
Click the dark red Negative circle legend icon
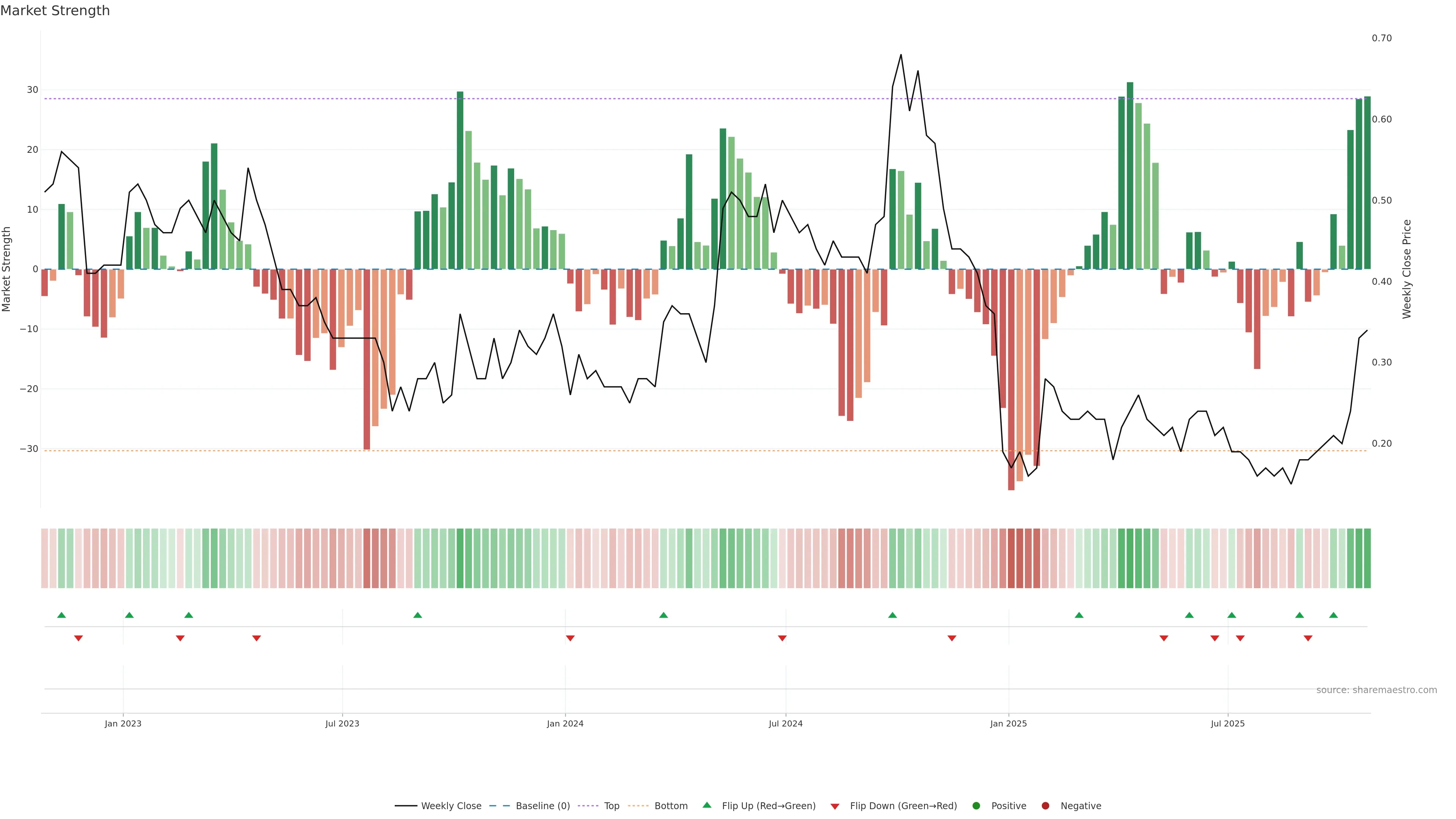click(x=1045, y=806)
